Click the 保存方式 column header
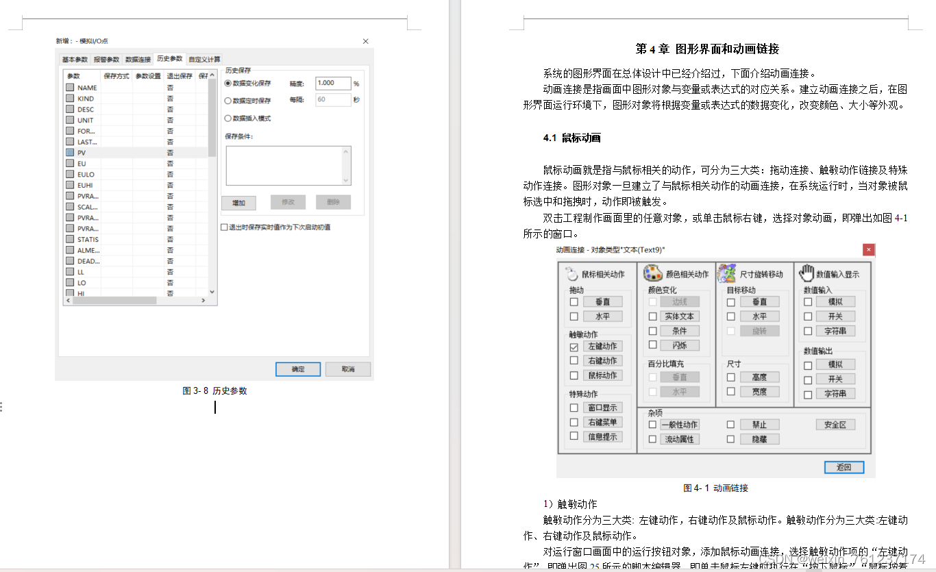Screen dimensions: 936x572 (x=116, y=76)
